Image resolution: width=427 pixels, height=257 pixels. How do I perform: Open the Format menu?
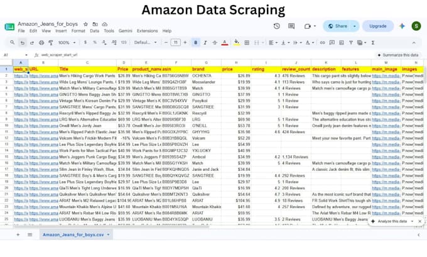(78, 31)
